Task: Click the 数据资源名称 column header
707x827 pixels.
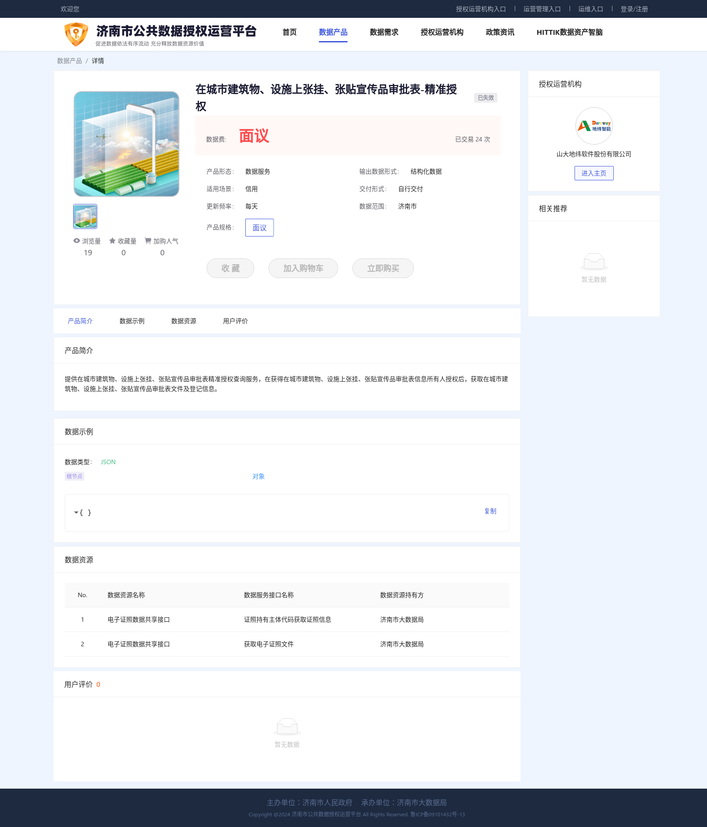Action: tap(126, 595)
